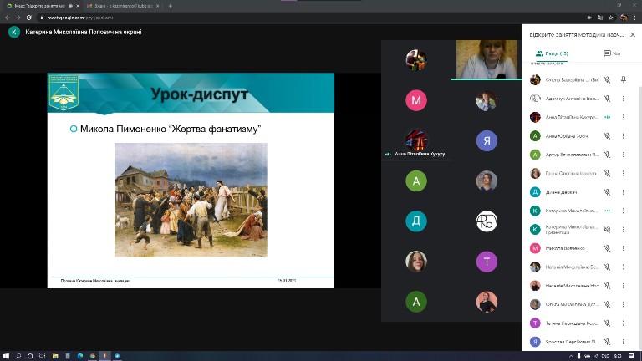This screenshot has height=361, width=642.
Task: Mute Адаліна Антонівна's microphone in the list
Action: 607,99
